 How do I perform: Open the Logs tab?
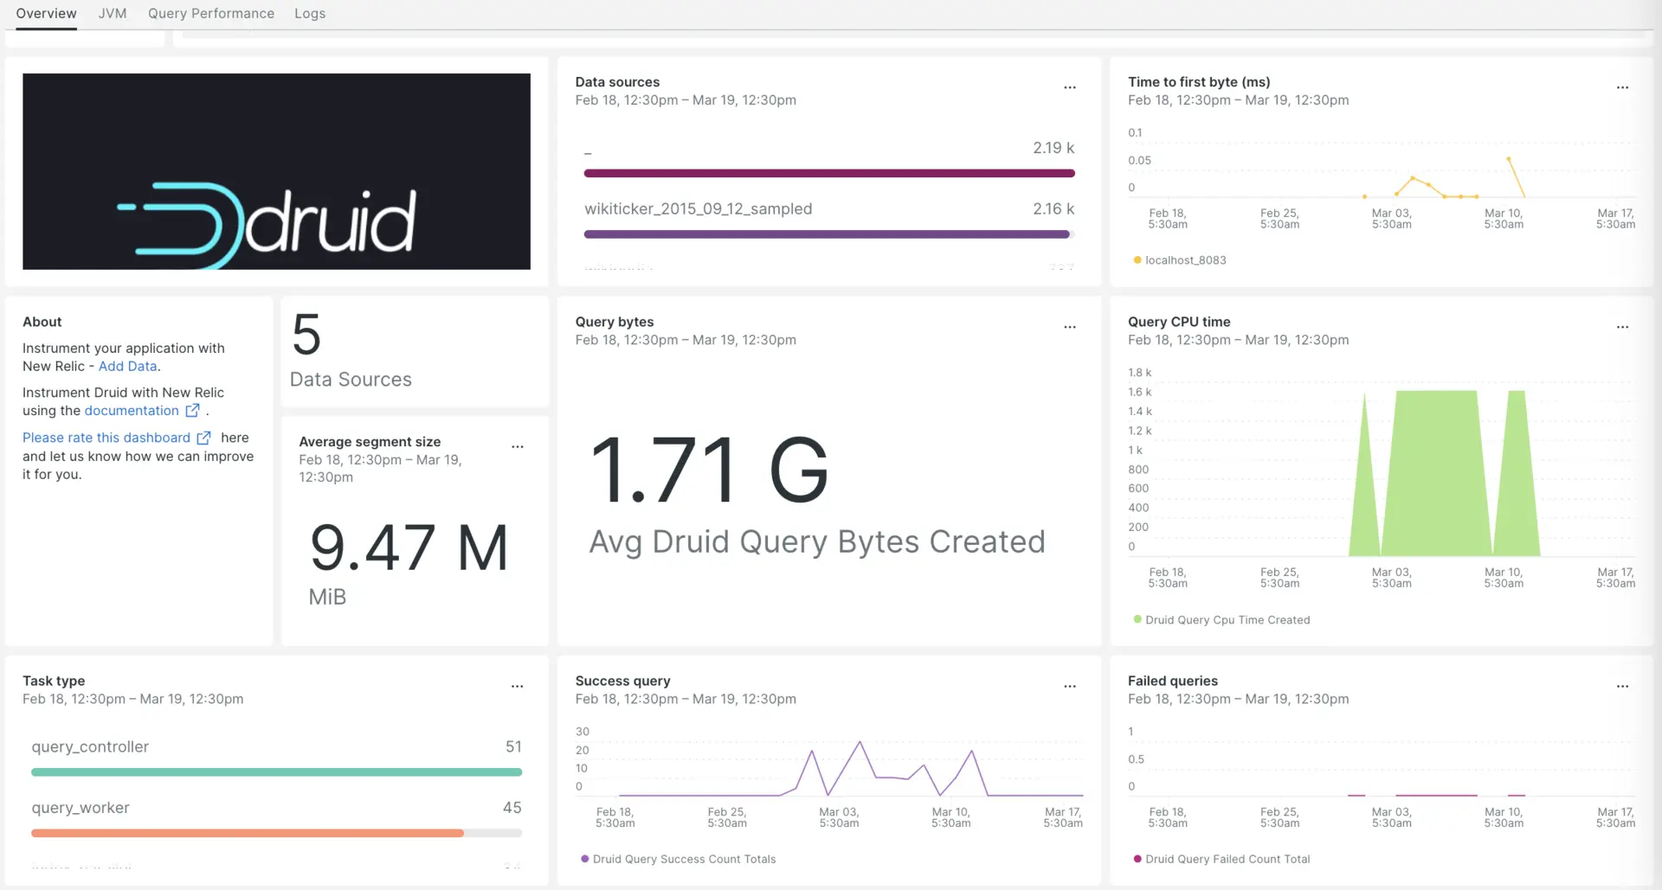point(309,14)
